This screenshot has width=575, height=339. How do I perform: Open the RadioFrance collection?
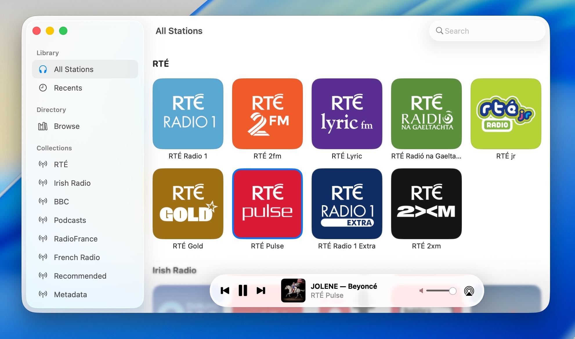click(x=85, y=239)
